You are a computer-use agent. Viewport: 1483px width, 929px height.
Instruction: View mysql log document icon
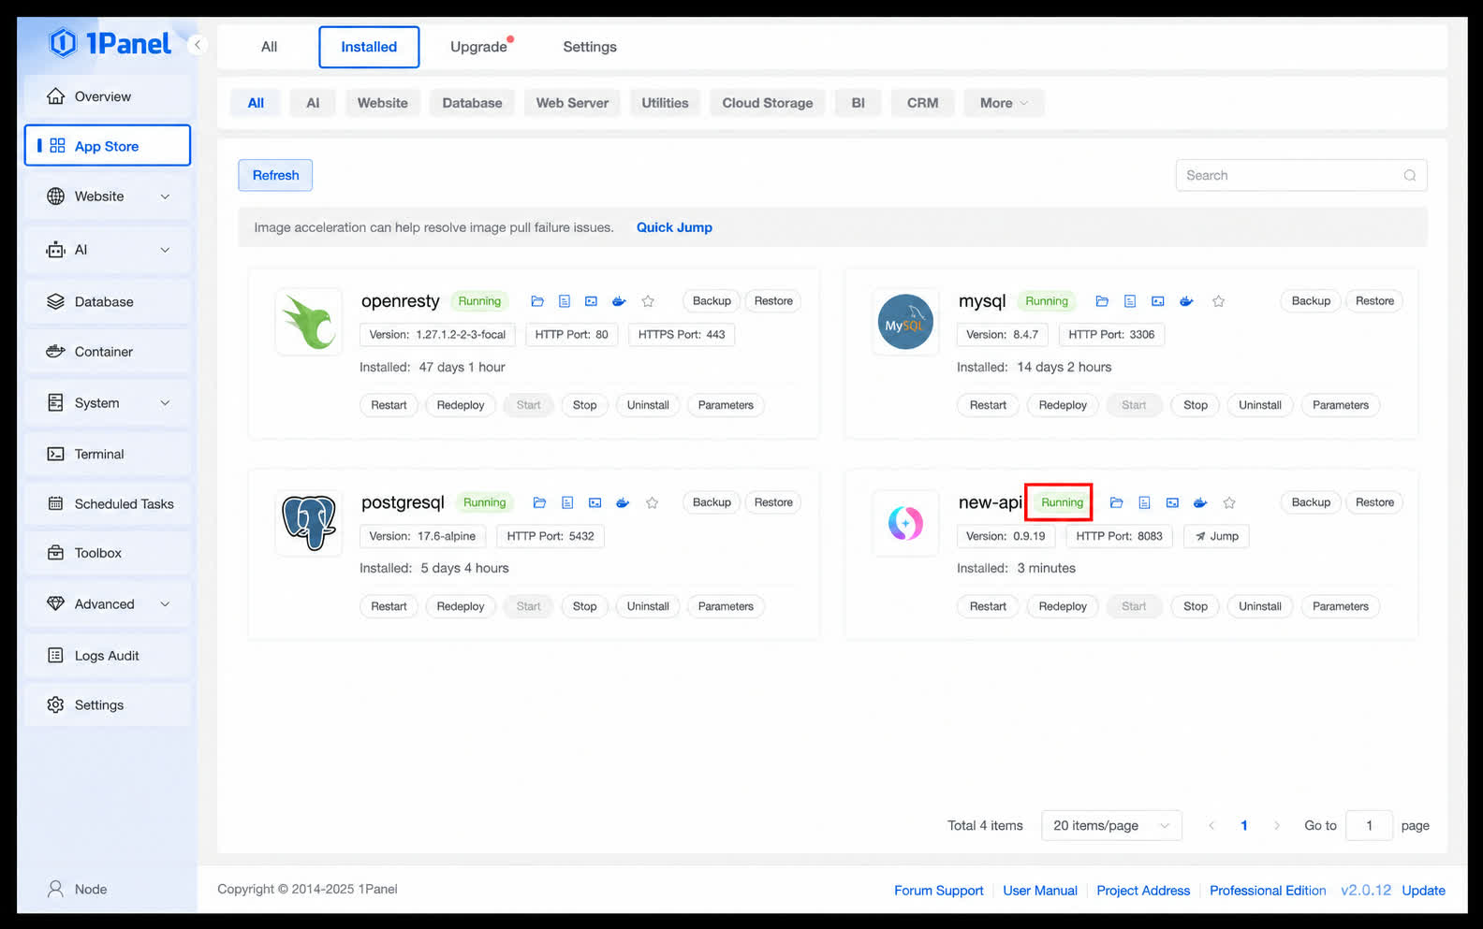pos(1130,301)
